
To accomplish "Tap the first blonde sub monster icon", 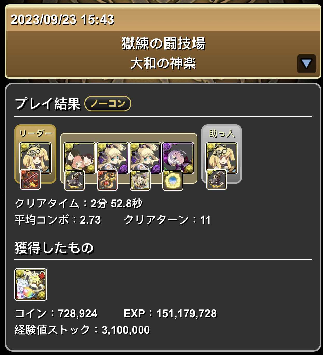I will click(x=113, y=158).
